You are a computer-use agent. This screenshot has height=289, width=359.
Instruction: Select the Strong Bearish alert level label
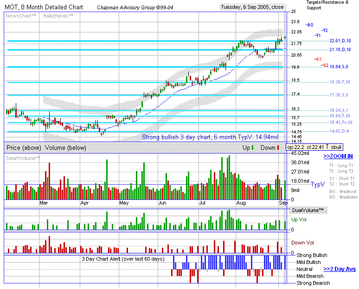coord(313,283)
